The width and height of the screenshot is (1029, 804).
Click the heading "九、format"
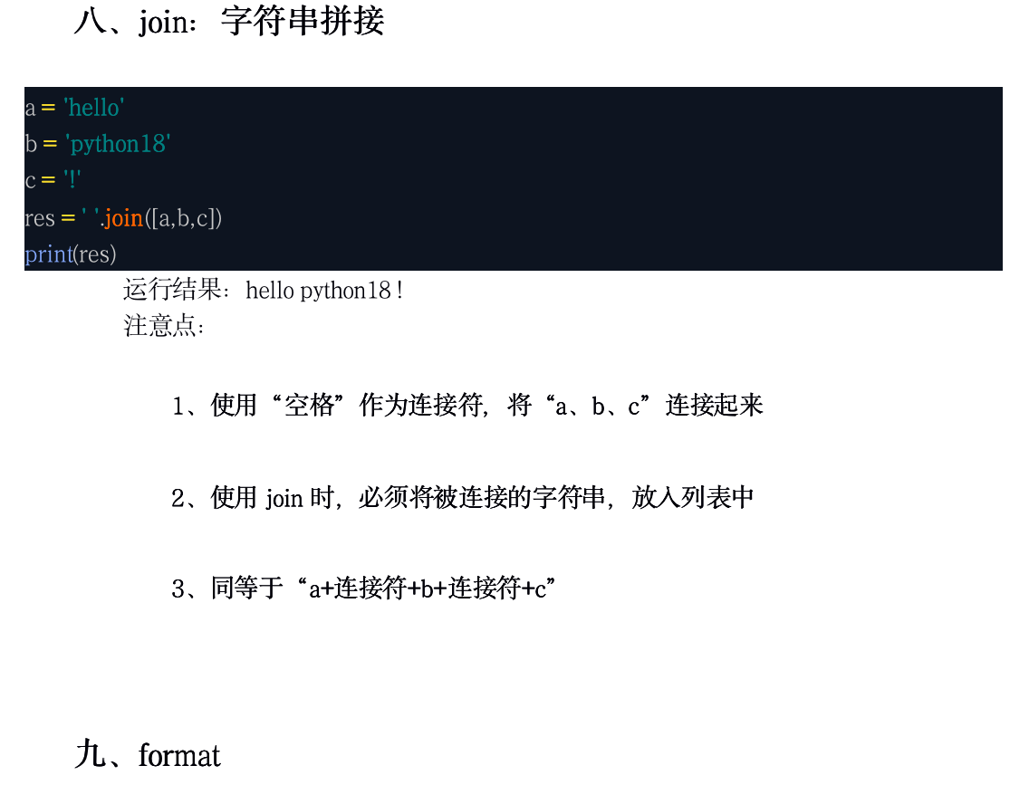[149, 755]
